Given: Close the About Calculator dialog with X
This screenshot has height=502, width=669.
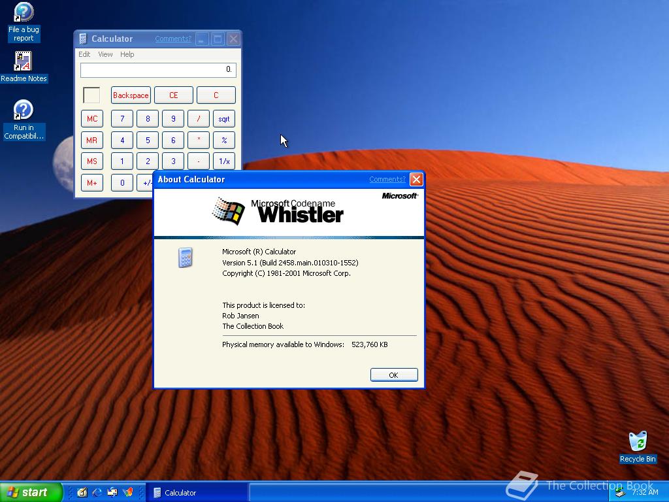Looking at the screenshot, I should [x=416, y=179].
